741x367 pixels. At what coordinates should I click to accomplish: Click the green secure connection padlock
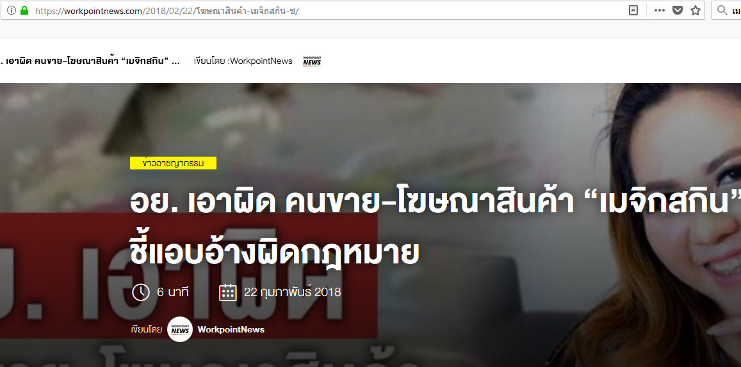tap(24, 10)
